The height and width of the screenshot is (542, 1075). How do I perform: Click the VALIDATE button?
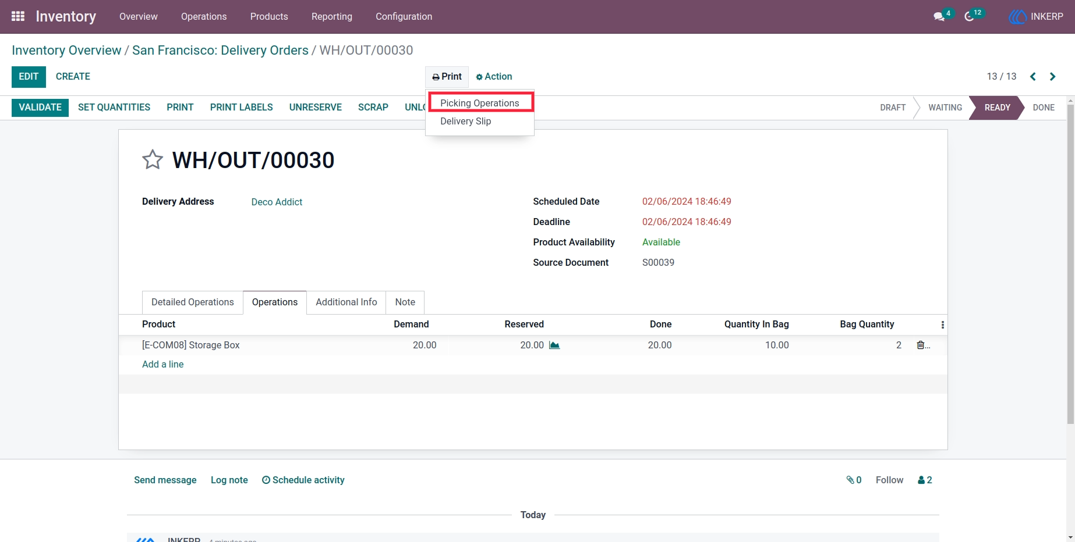click(x=40, y=108)
